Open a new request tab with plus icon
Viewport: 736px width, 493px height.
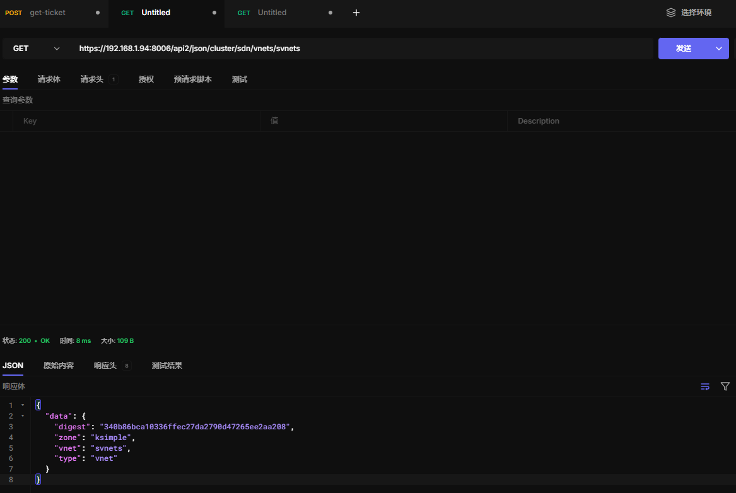[356, 13]
